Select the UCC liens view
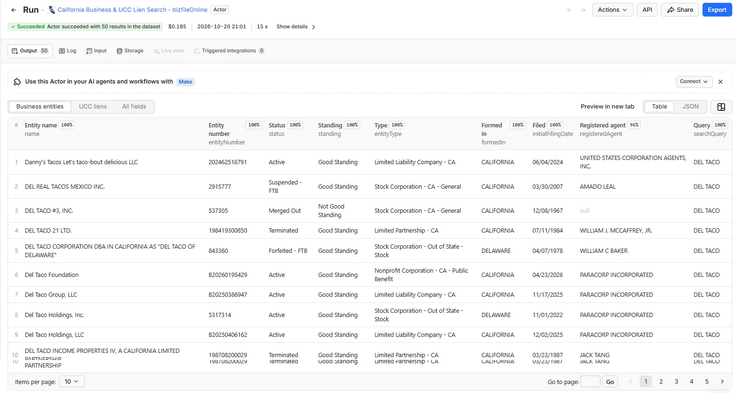Image resolution: width=736 pixels, height=393 pixels. tap(93, 107)
